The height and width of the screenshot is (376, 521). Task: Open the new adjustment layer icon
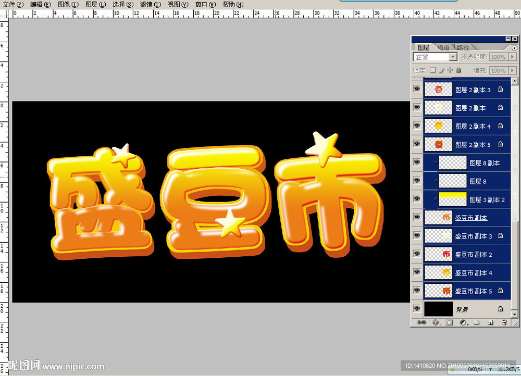(462, 322)
